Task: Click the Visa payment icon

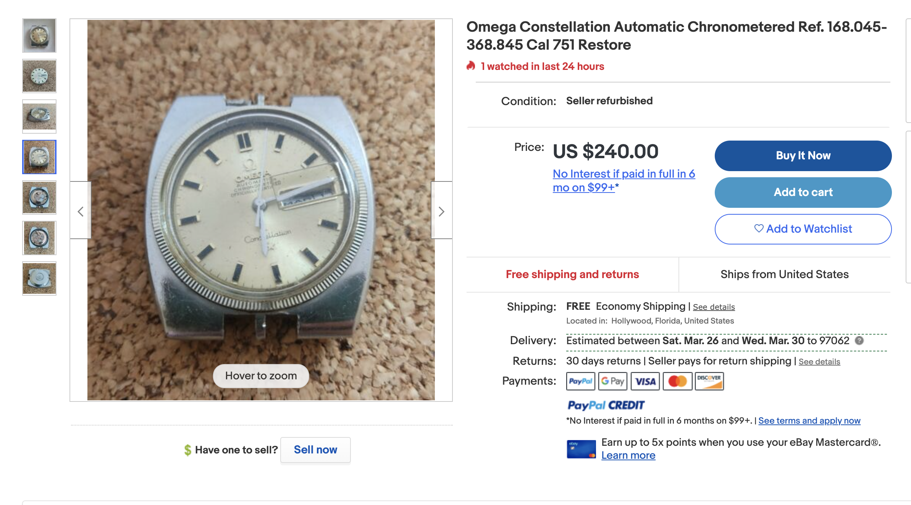Action: tap(645, 381)
